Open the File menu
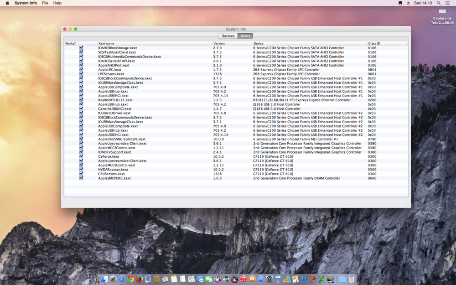This screenshot has height=285, width=456. point(45,3)
